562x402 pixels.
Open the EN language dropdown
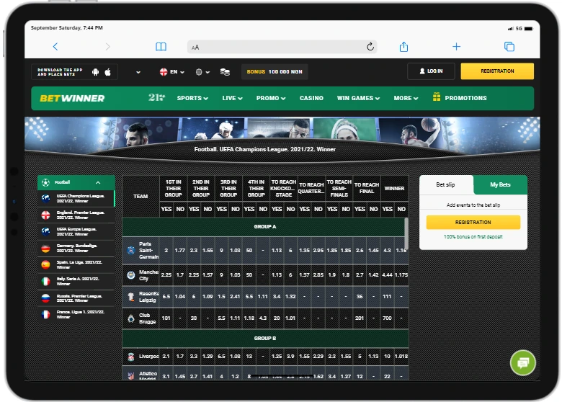pos(172,72)
